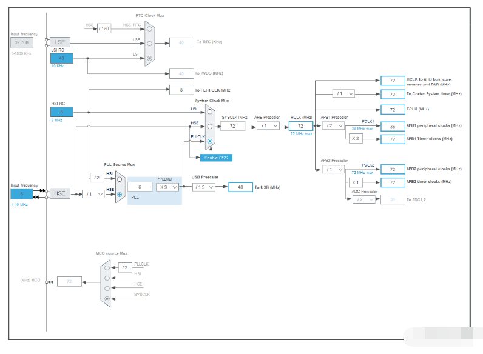The image size is (483, 354).
Task: Click the HSE oscillator block
Action: (x=59, y=193)
